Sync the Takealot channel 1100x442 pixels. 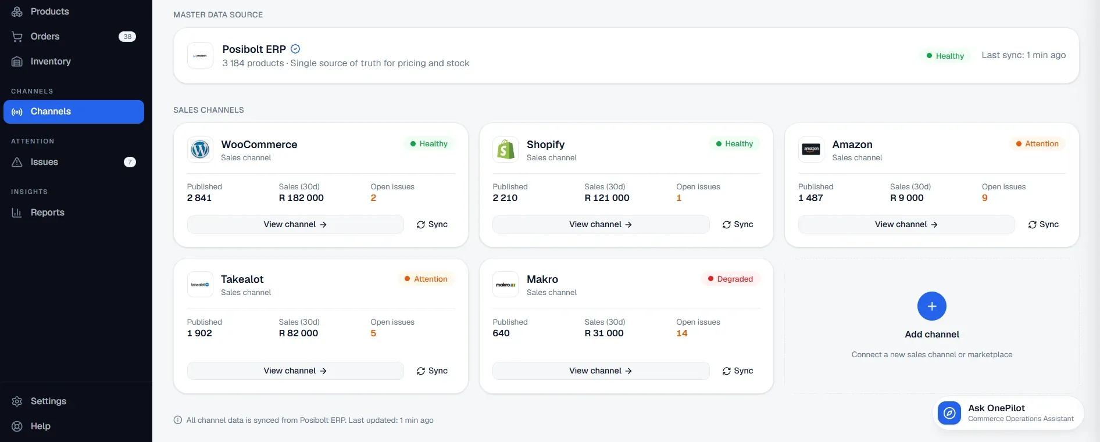432,371
